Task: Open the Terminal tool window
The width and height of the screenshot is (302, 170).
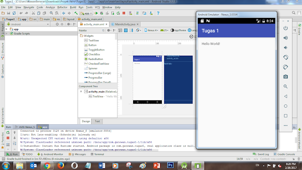Action: [x=97, y=154]
